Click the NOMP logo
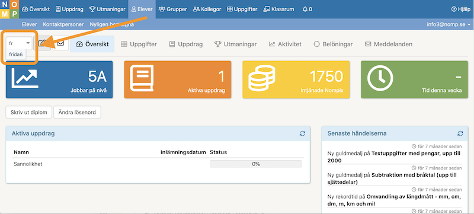 coord(9,9)
